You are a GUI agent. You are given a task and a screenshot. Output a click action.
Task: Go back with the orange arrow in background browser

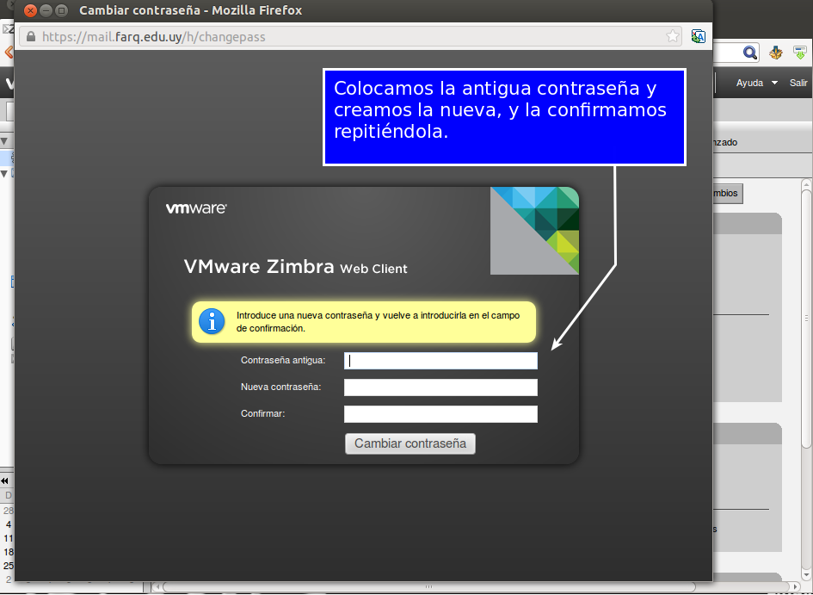click(x=9, y=53)
